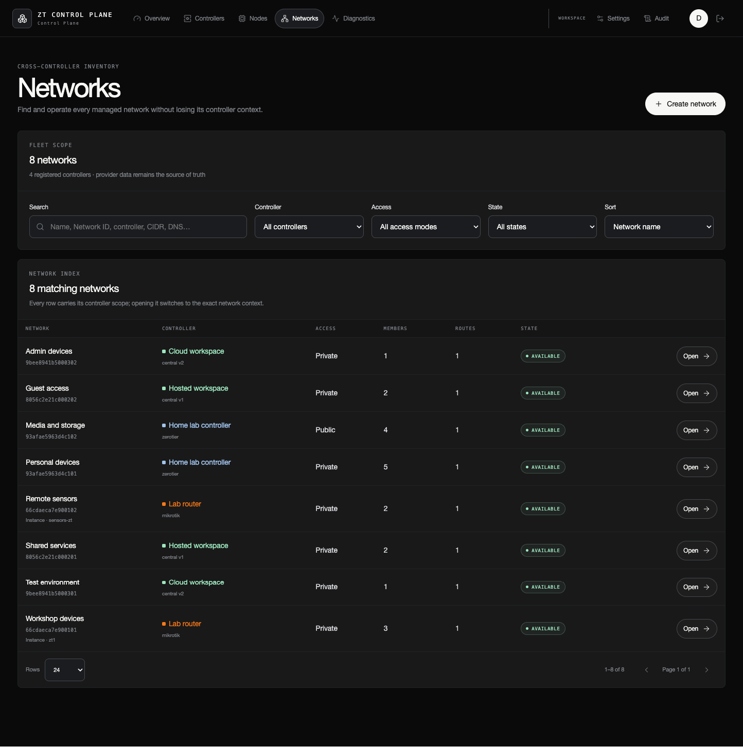This screenshot has width=743, height=747.
Task: Click the Test environment network name
Action: tap(52, 582)
